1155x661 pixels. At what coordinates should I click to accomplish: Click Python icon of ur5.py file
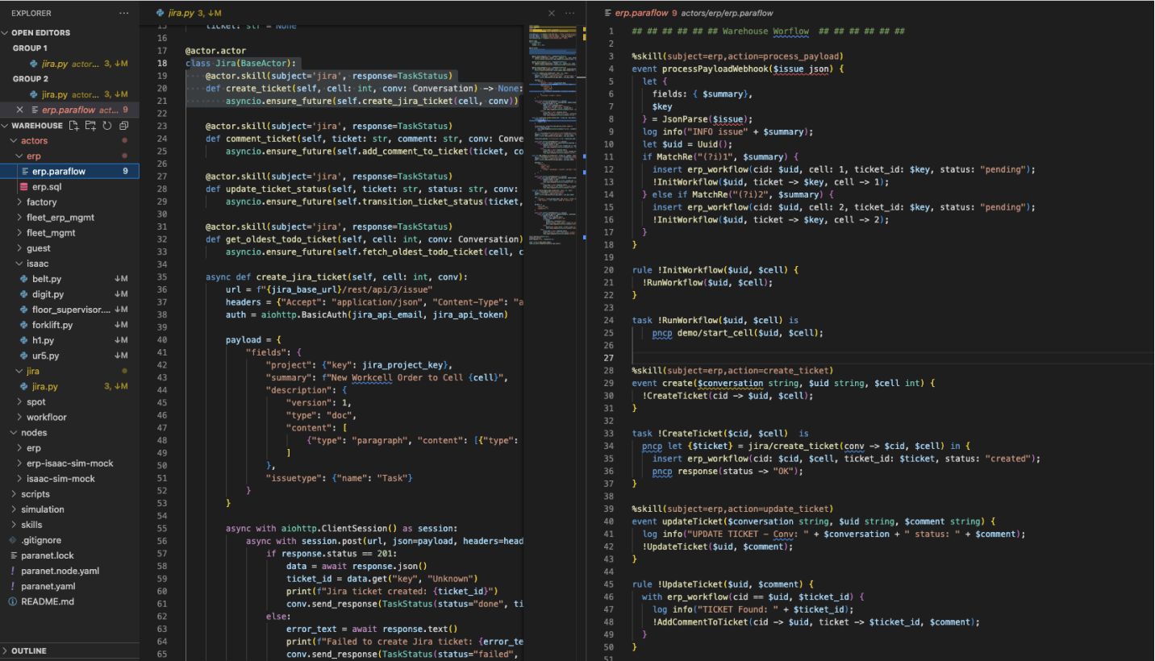click(24, 355)
